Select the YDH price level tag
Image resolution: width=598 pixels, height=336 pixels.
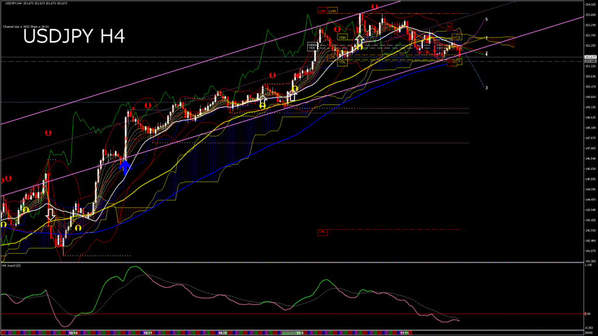(x=343, y=37)
